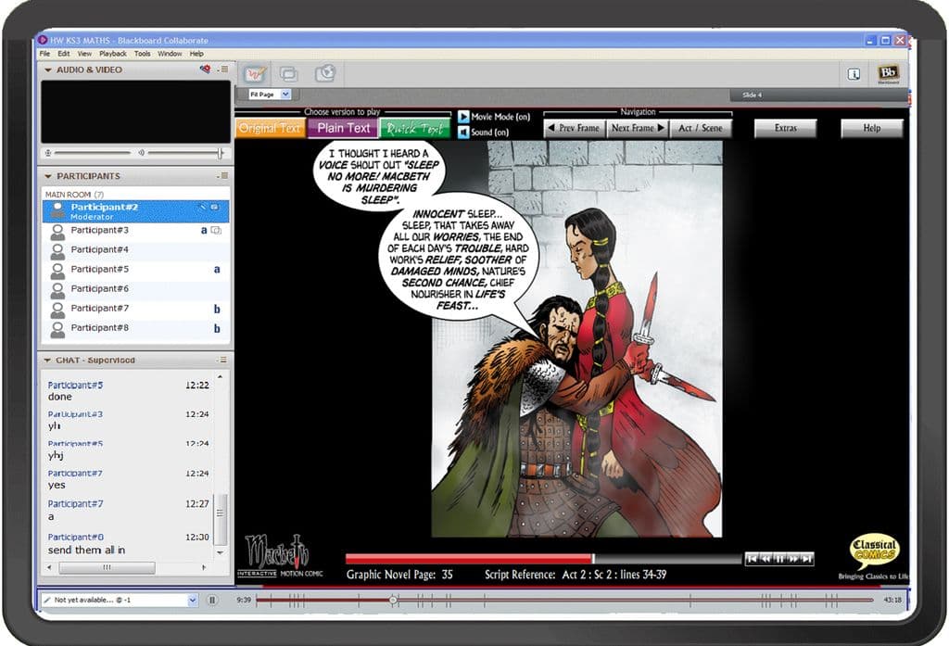Toggle Sound on or off
Viewport: 949px width, 646px height.
[x=463, y=132]
